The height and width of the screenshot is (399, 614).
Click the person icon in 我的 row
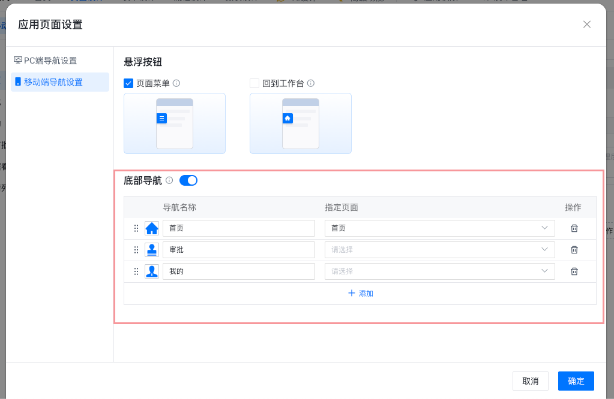click(152, 271)
